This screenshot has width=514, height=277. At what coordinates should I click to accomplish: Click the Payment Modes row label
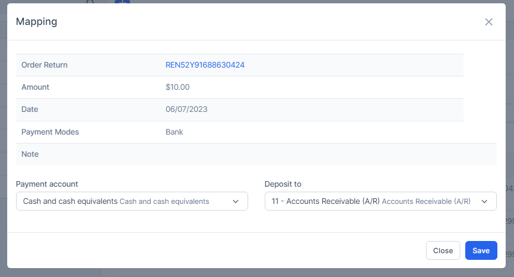(50, 132)
